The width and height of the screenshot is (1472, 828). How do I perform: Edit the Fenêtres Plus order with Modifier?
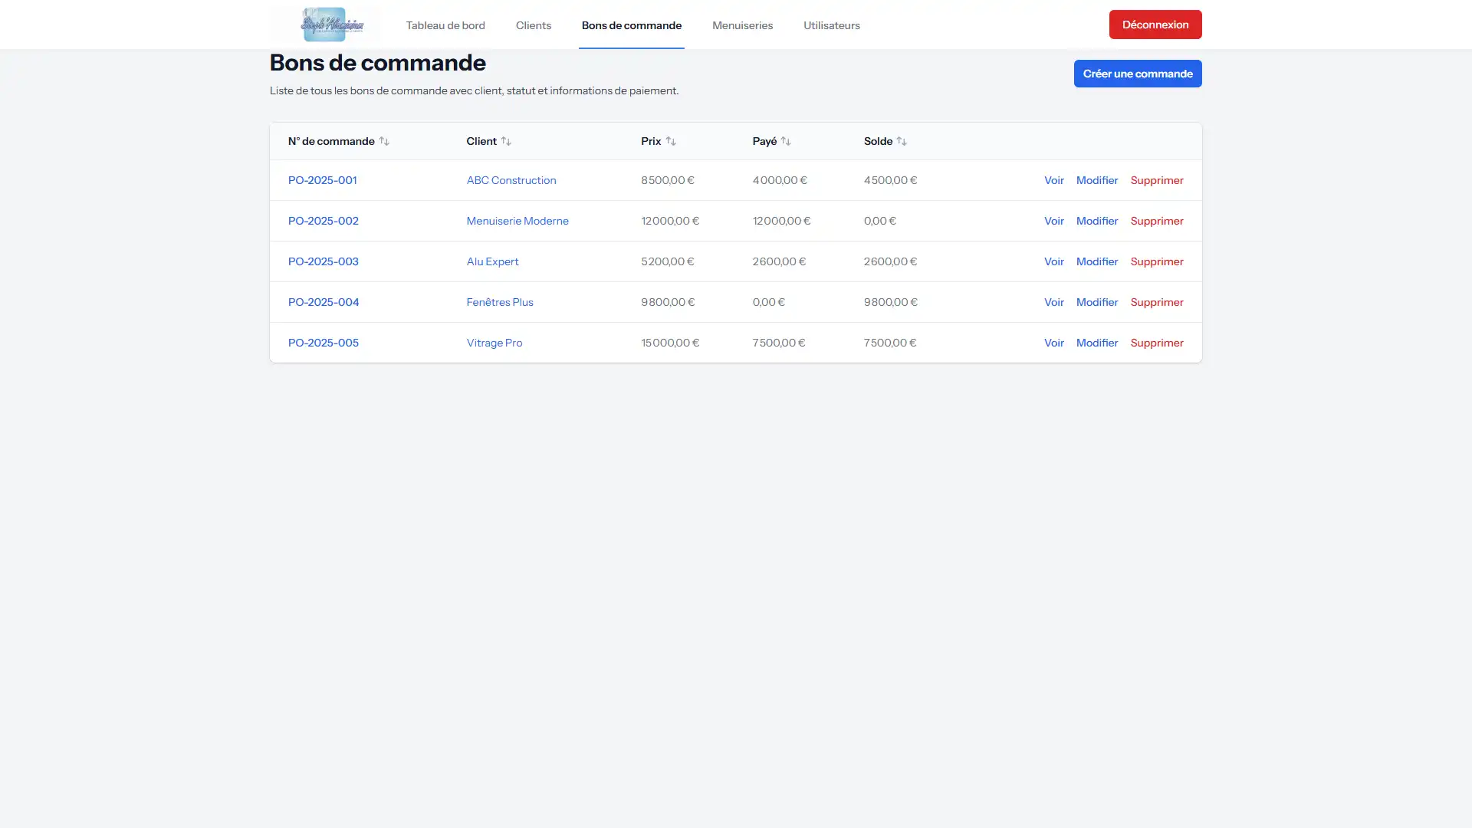tap(1097, 302)
